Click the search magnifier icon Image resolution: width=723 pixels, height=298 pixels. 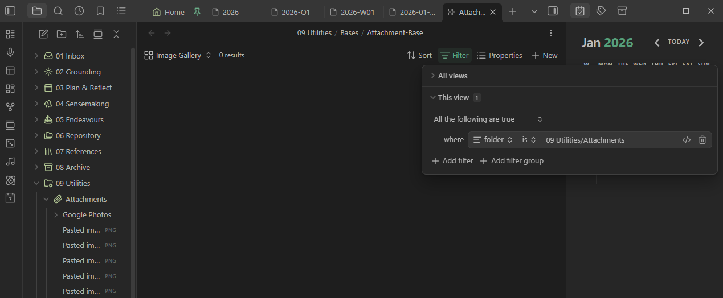click(x=58, y=11)
